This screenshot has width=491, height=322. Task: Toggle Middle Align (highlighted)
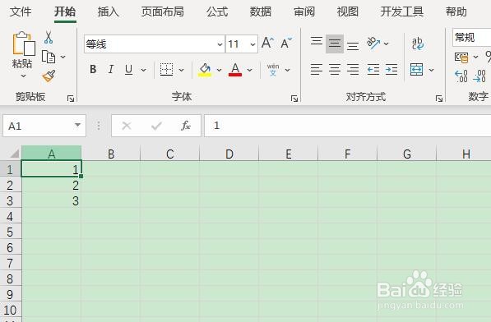coord(335,44)
